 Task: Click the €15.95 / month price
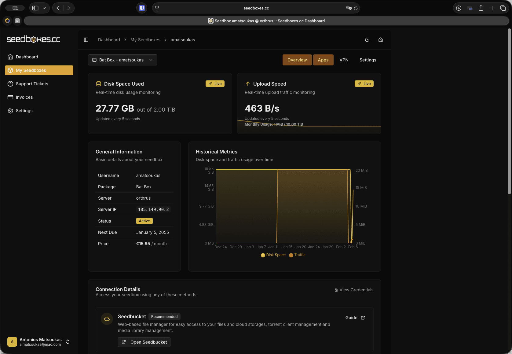(152, 244)
